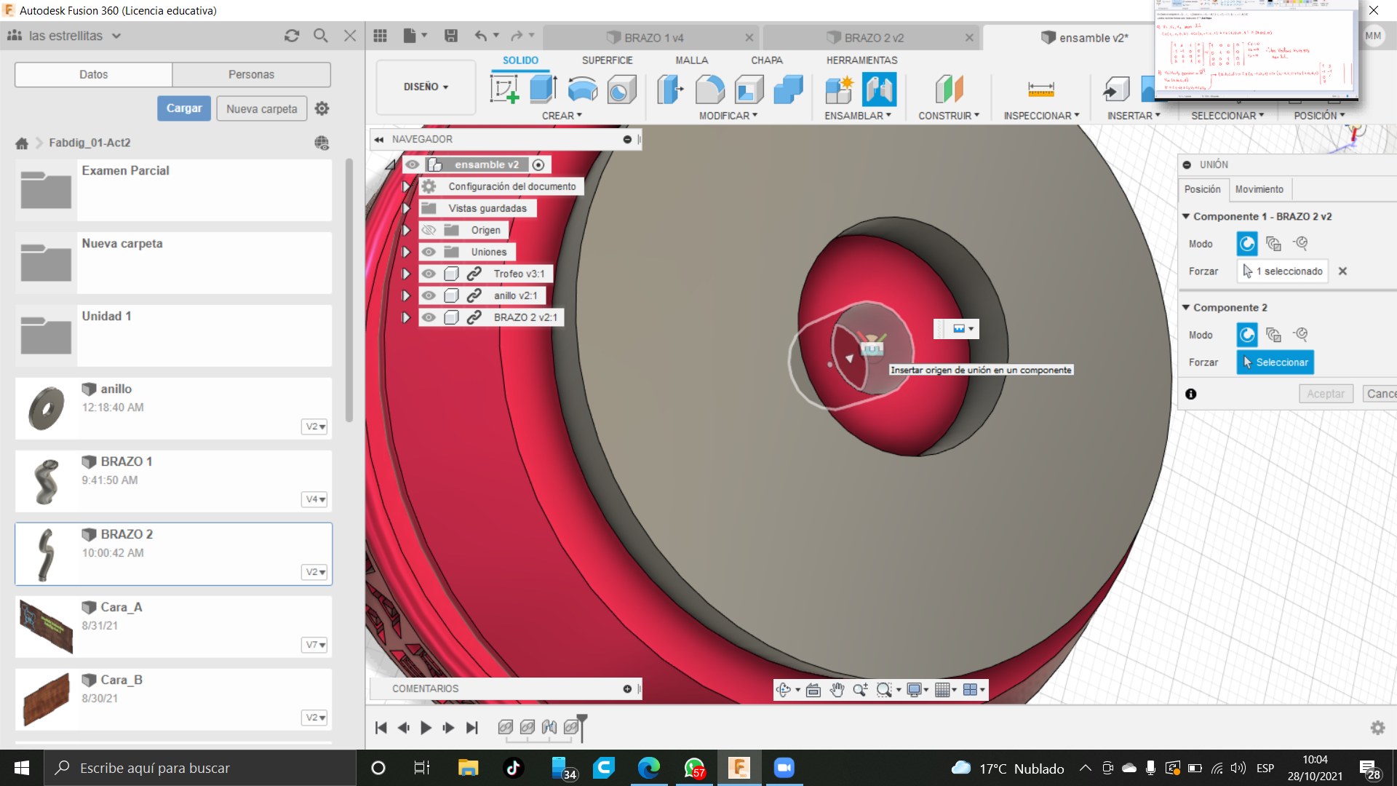Refresh the data panel with the refresh icon

pyautogui.click(x=292, y=36)
